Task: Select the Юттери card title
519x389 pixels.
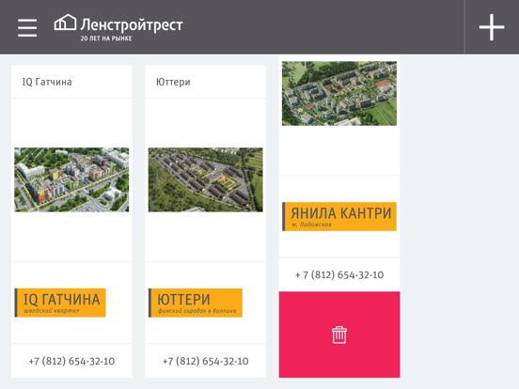Action: pyautogui.click(x=173, y=82)
